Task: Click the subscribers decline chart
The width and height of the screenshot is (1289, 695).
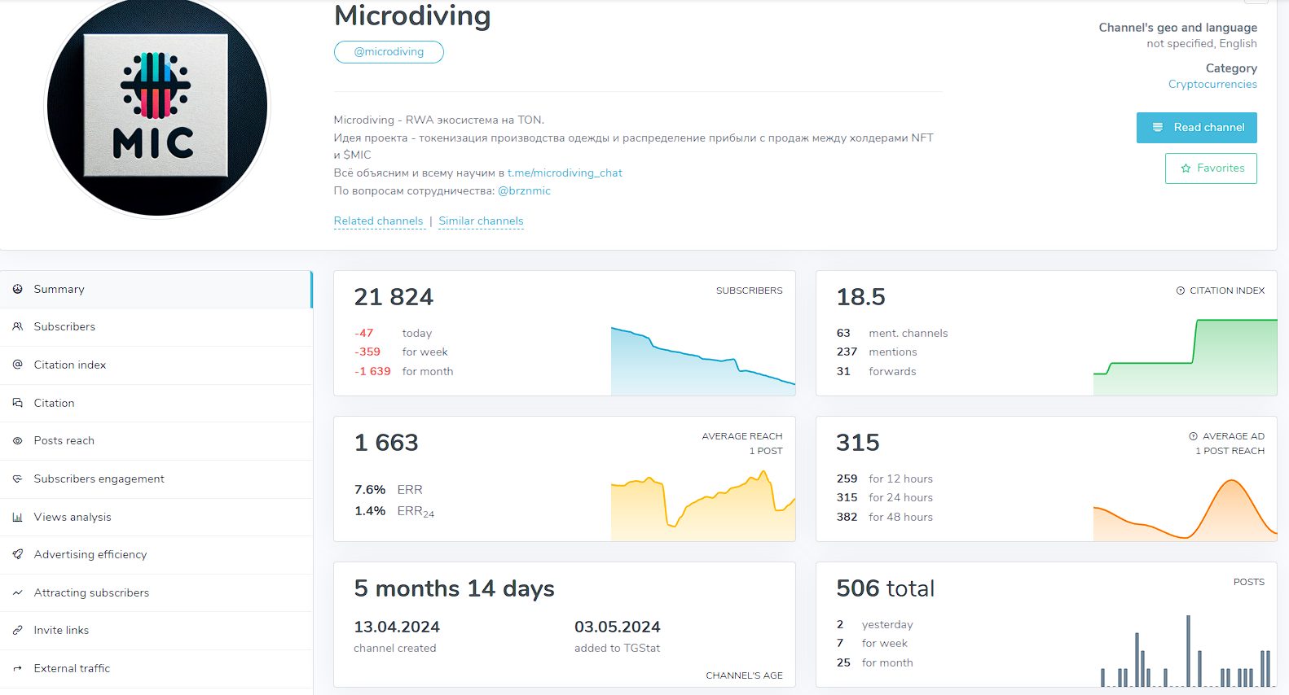Action: tap(703, 361)
